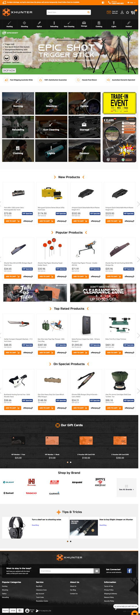The image size is (140, 615).
Task: Open the Club VIP Member badge
Action: pyautogui.click(x=112, y=12)
